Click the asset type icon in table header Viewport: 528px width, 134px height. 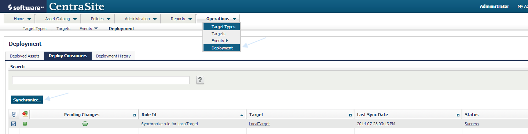tap(25, 114)
